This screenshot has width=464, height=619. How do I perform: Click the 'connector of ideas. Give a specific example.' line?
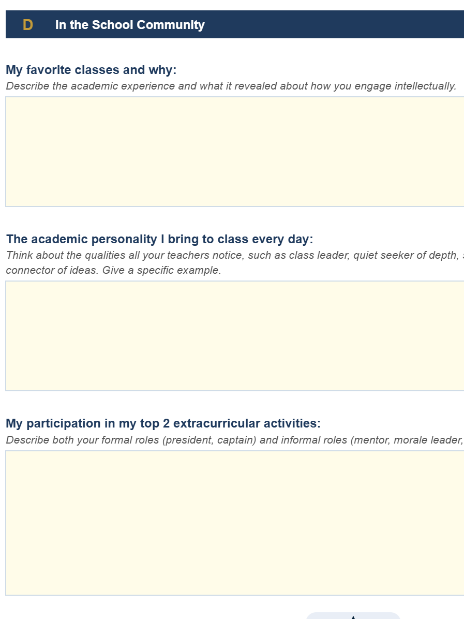click(113, 270)
